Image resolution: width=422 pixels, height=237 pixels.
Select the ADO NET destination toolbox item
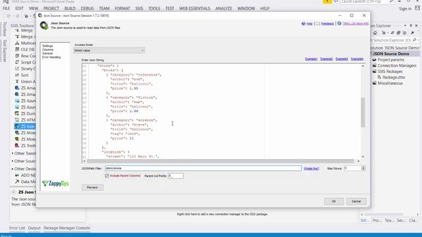pos(25,175)
